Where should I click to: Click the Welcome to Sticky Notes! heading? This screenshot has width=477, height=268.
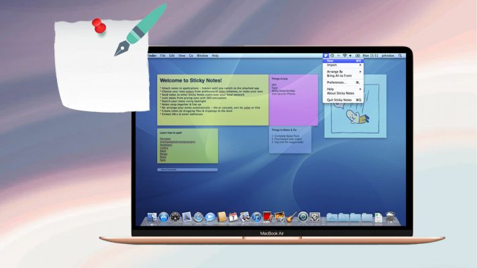pyautogui.click(x=191, y=80)
